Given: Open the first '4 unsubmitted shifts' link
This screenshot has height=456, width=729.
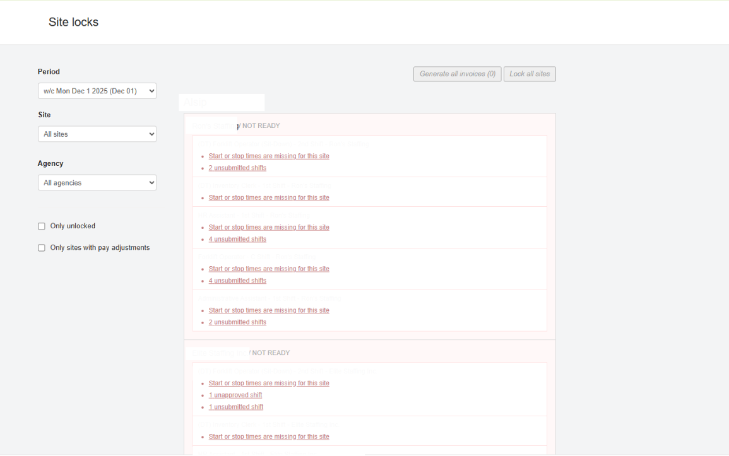Looking at the screenshot, I should (237, 240).
